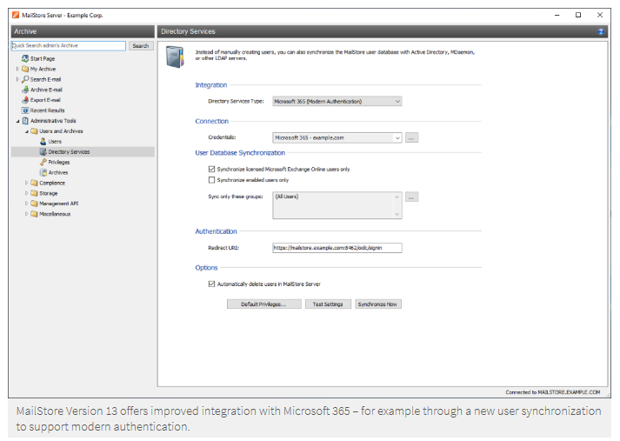
Task: Select Export E-mail in the tree
Action: click(45, 100)
